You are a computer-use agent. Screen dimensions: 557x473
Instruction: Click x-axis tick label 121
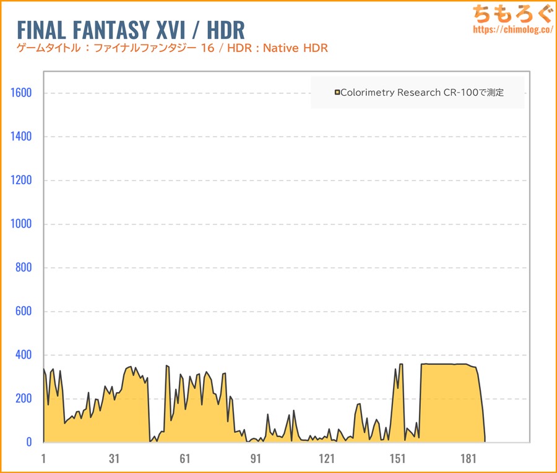click(326, 458)
